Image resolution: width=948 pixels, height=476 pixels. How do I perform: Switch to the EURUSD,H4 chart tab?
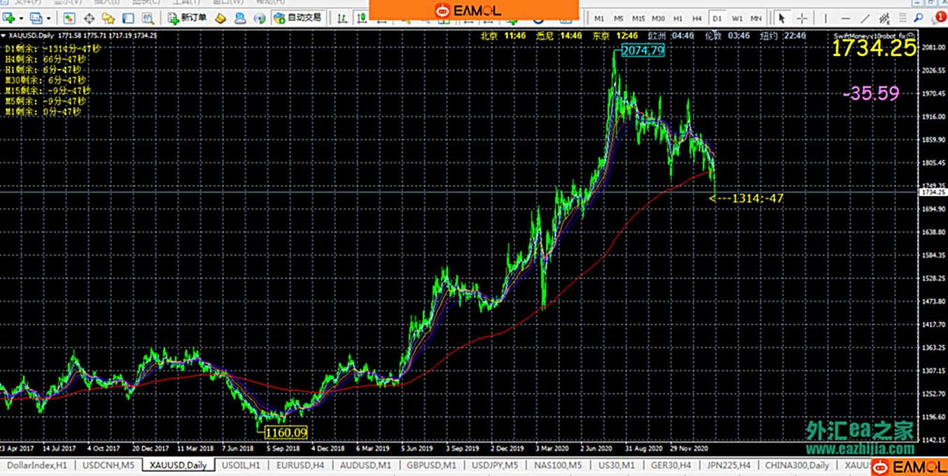tap(300, 465)
